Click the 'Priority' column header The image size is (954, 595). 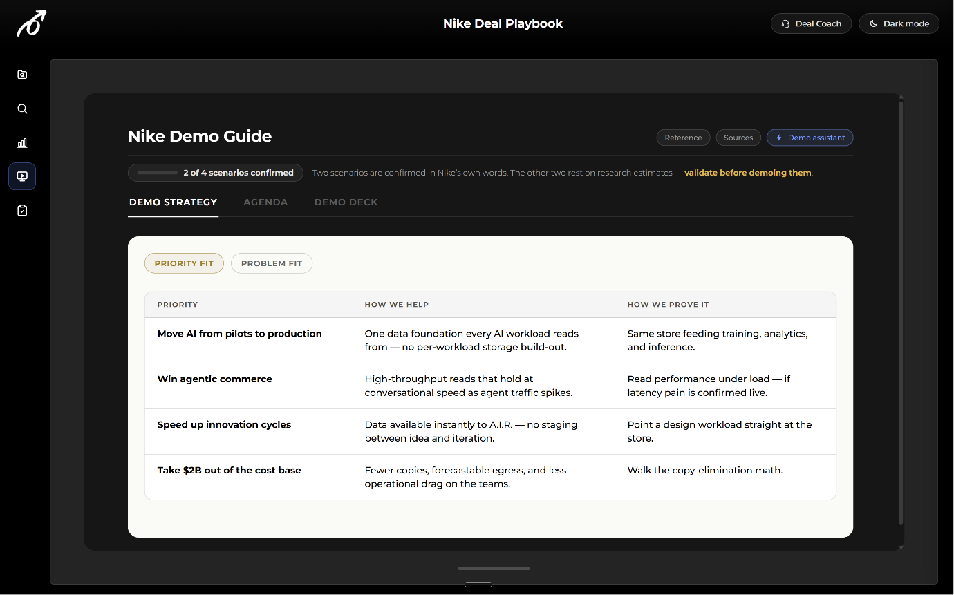coord(178,305)
